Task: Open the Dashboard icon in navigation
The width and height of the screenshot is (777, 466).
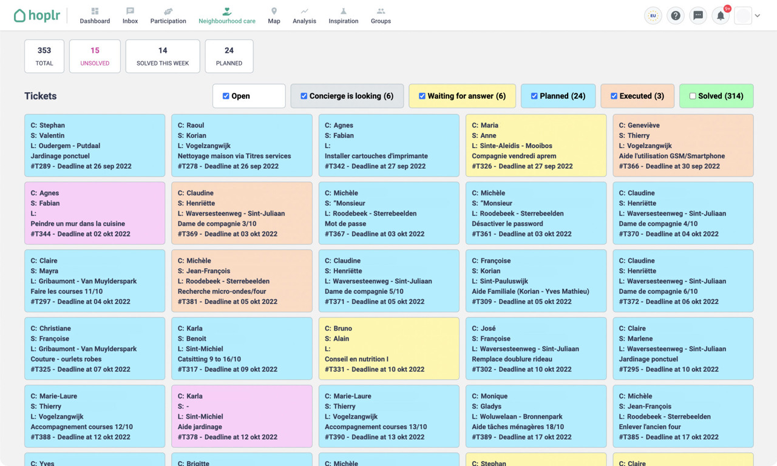Action: 95,11
